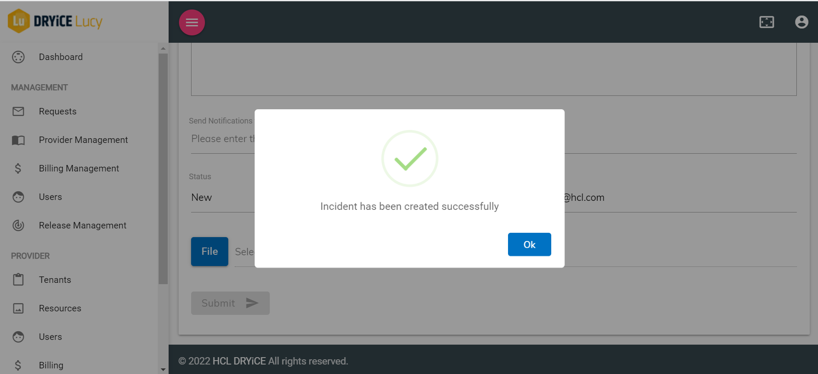Click the Release Management icon
Screen dimensions: 818x374
pyautogui.click(x=18, y=225)
